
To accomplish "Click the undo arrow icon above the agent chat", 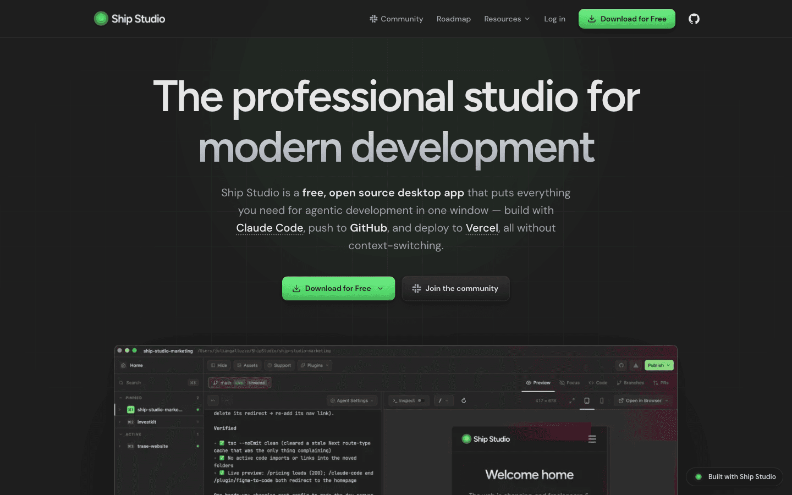I will click(x=213, y=400).
